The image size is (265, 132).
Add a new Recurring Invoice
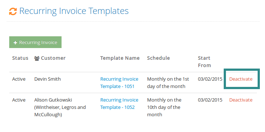pos(35,42)
